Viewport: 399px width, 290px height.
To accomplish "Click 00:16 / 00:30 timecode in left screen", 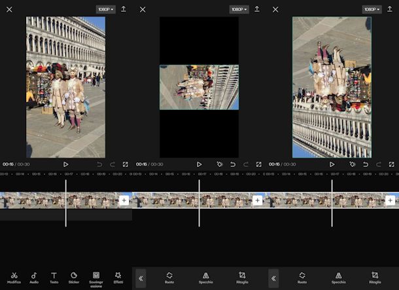I will pyautogui.click(x=16, y=164).
